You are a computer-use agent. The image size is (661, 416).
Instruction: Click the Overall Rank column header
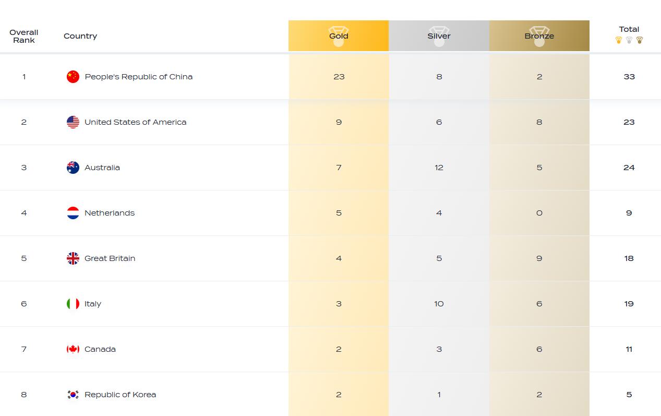click(x=24, y=36)
